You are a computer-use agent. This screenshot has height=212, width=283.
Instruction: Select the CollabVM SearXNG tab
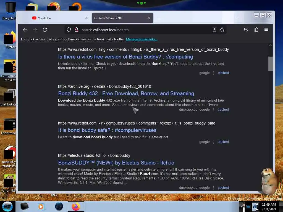click(x=122, y=18)
